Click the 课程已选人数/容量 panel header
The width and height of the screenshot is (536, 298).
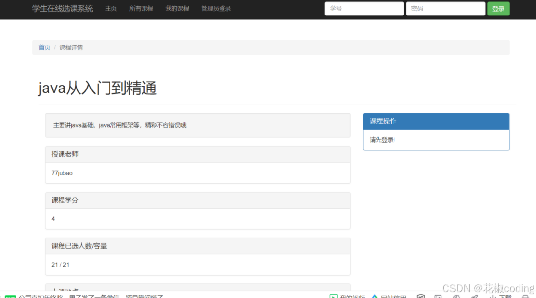[198, 246]
